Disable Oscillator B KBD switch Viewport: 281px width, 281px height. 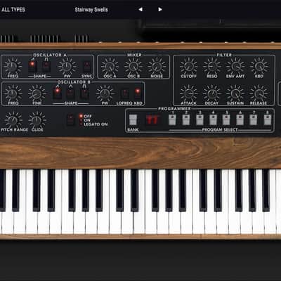(x=138, y=93)
